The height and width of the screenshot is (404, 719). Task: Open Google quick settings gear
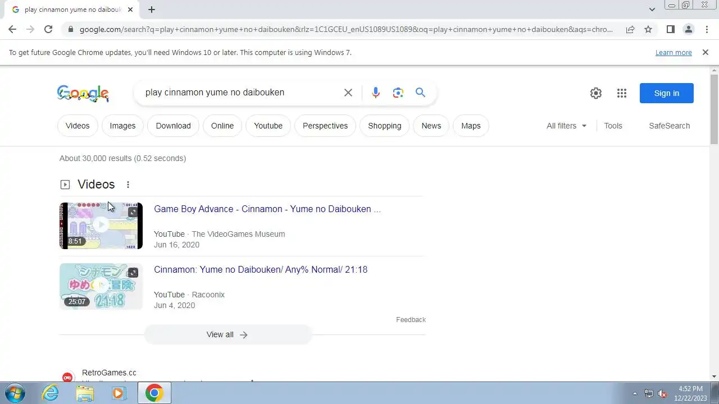tap(596, 93)
